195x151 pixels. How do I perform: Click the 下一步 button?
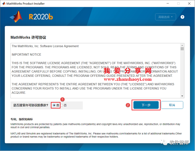click(x=146, y=105)
